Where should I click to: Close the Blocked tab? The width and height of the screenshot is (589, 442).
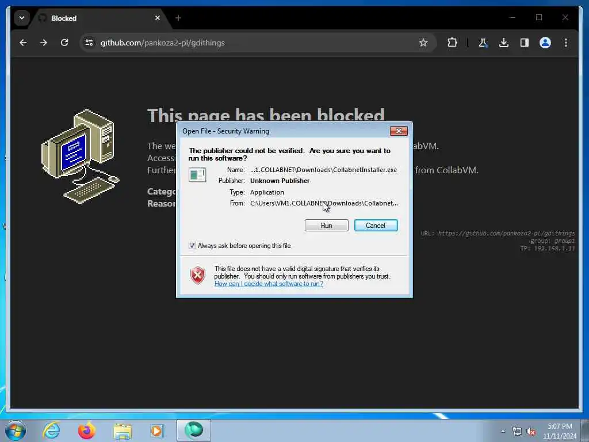(158, 18)
